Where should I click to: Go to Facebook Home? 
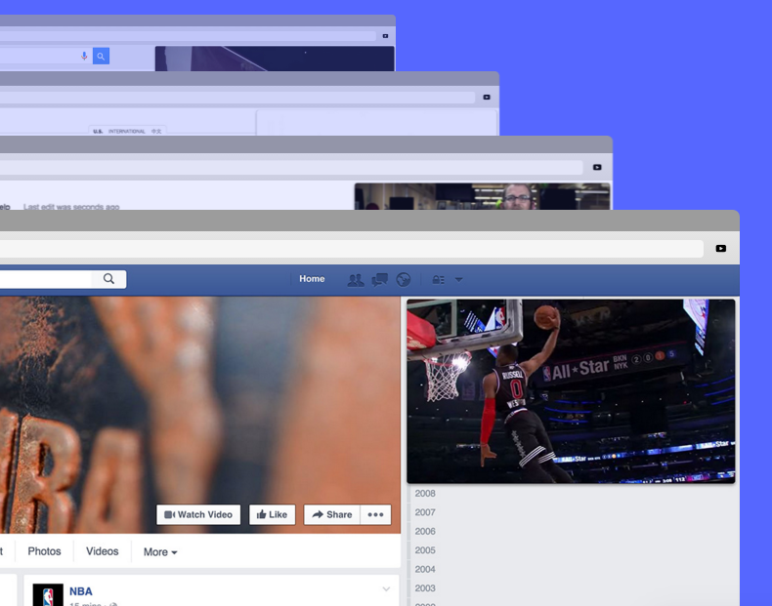312,279
